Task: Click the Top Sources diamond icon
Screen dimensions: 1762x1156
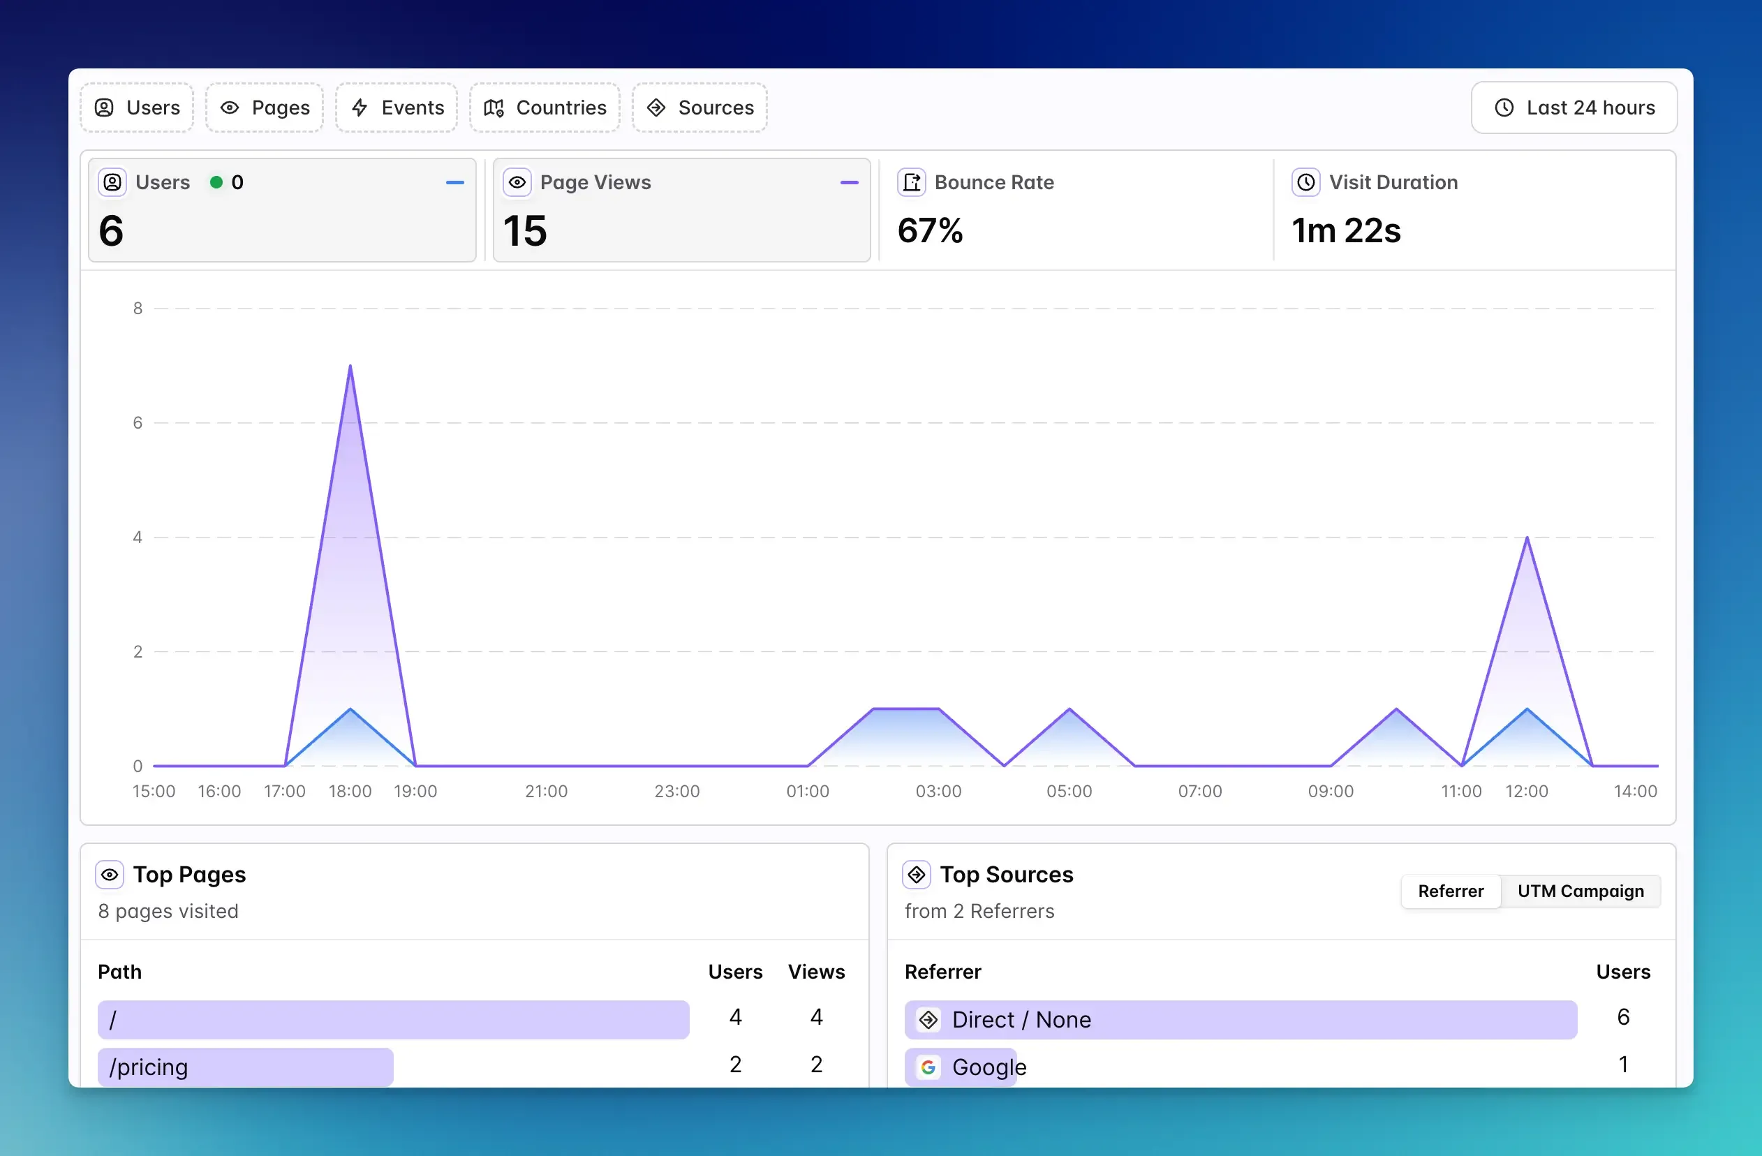Action: [x=917, y=875]
